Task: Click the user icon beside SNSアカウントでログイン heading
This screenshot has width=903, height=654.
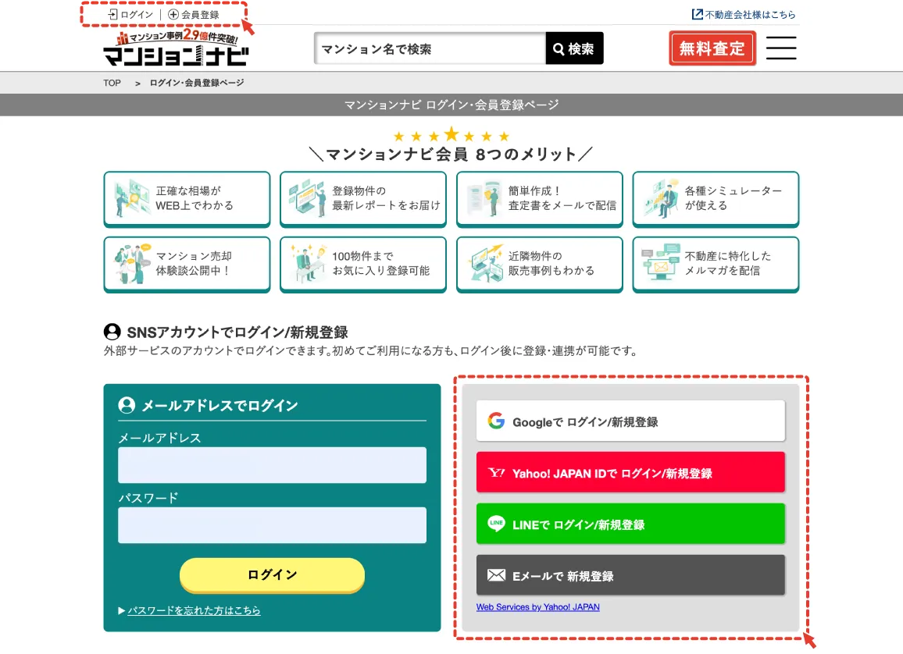Action: coord(112,332)
